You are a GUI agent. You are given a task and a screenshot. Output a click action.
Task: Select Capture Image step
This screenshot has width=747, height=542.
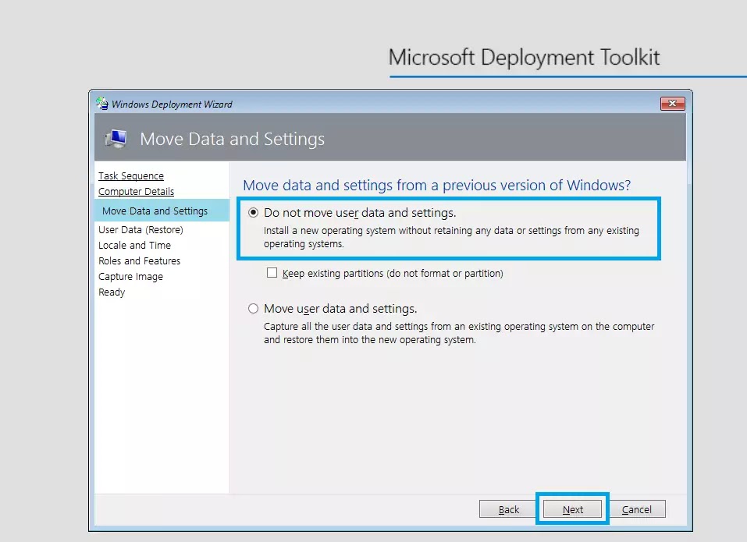(130, 277)
